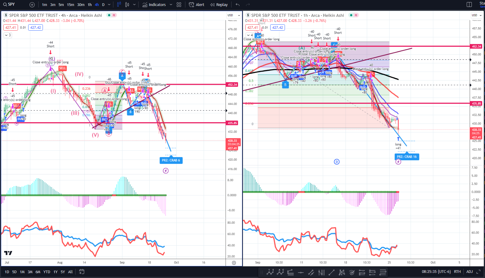
Task: Click the add symbol plus icon
Action: [32, 5]
